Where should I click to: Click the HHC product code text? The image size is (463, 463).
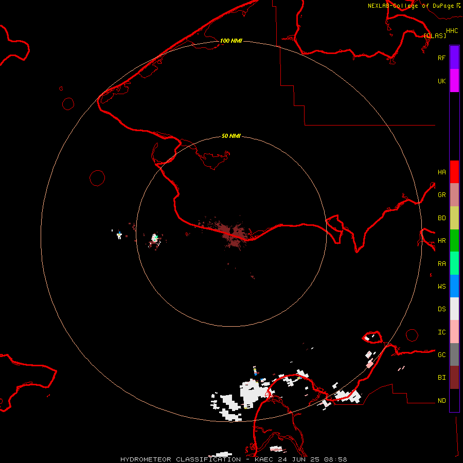click(452, 31)
